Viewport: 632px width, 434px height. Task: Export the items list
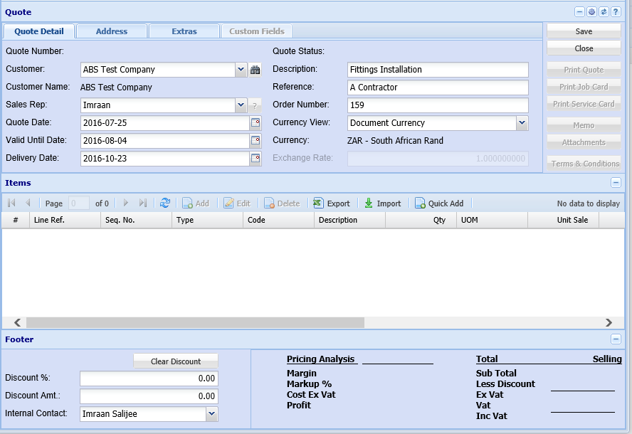coord(332,203)
